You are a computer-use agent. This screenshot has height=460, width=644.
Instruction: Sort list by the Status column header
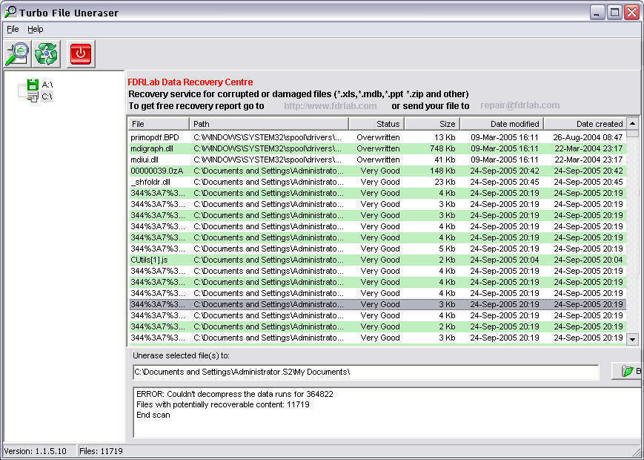click(376, 124)
